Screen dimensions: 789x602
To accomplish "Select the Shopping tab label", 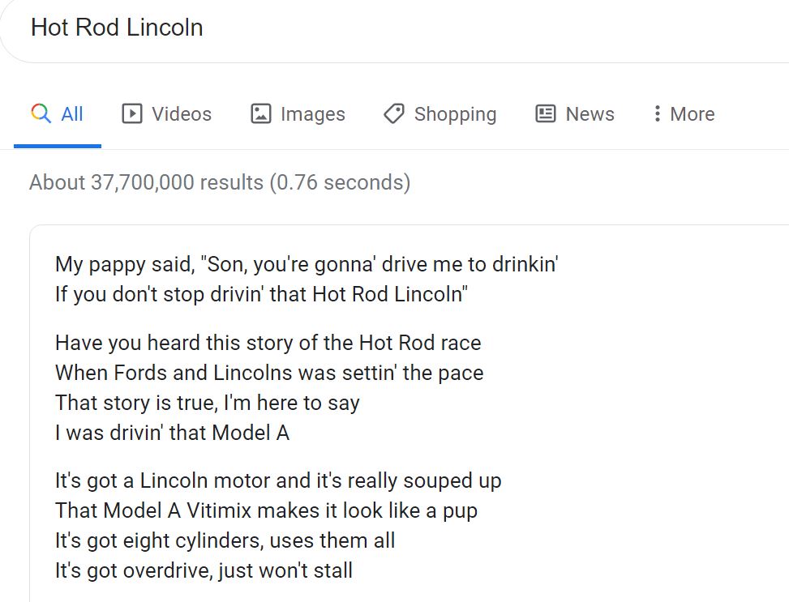I will tap(455, 114).
